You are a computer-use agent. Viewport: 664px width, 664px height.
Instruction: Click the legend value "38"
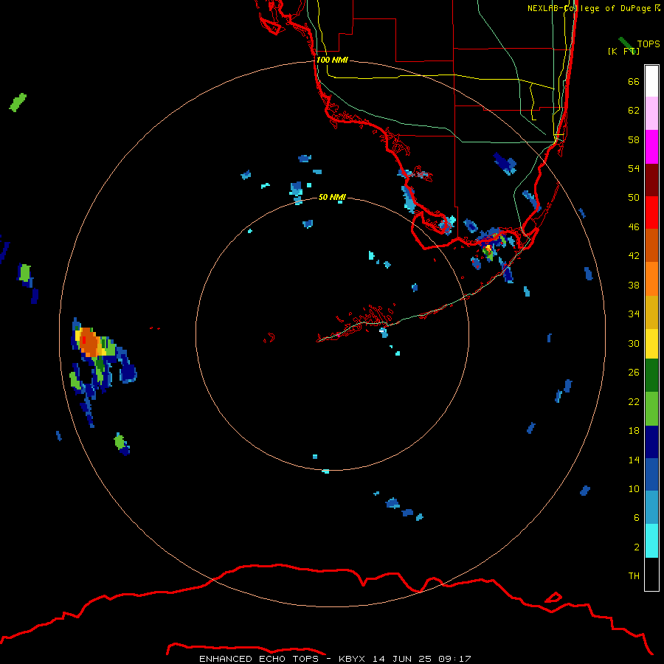pyautogui.click(x=634, y=286)
